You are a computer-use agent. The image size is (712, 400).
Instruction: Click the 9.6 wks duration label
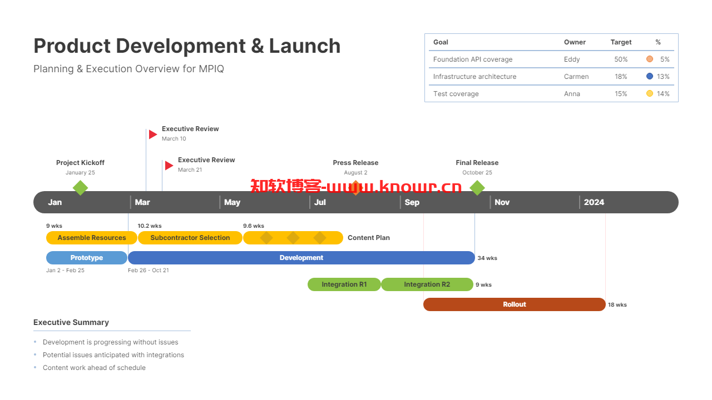tap(254, 226)
